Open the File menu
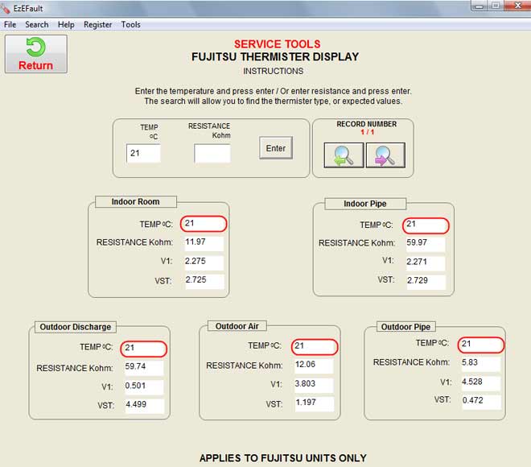531x467 pixels. pyautogui.click(x=10, y=25)
